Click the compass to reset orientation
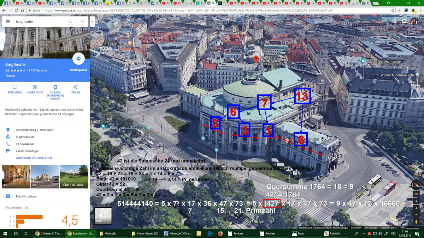Screen dimensions: 424x238 [416, 185]
